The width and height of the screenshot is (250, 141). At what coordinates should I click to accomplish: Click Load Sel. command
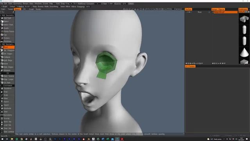7,125
